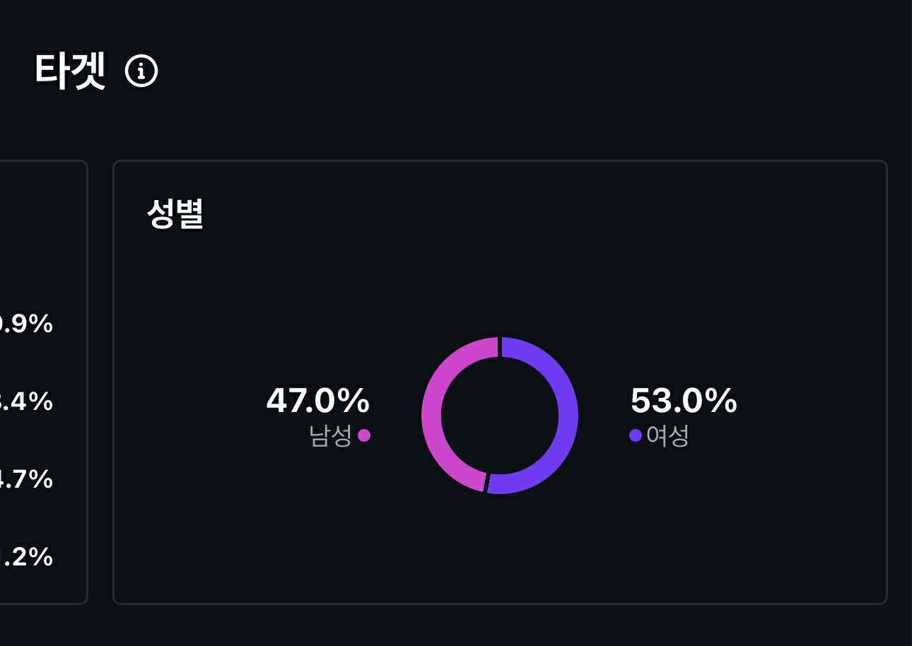The image size is (912, 646).
Task: Click the 53.0% female percentage value
Action: click(x=684, y=401)
